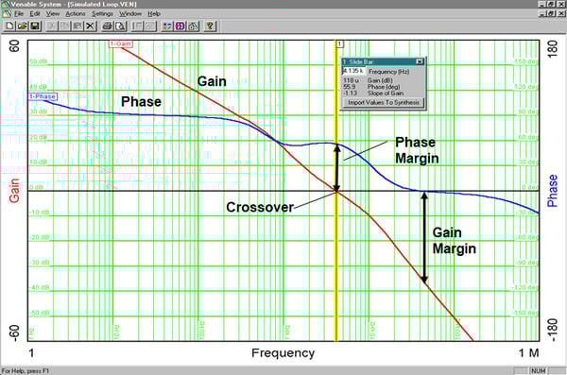Image resolution: width=567 pixels, height=375 pixels.
Task: Click the 'Phase (deg)' readout label
Action: coord(384,87)
